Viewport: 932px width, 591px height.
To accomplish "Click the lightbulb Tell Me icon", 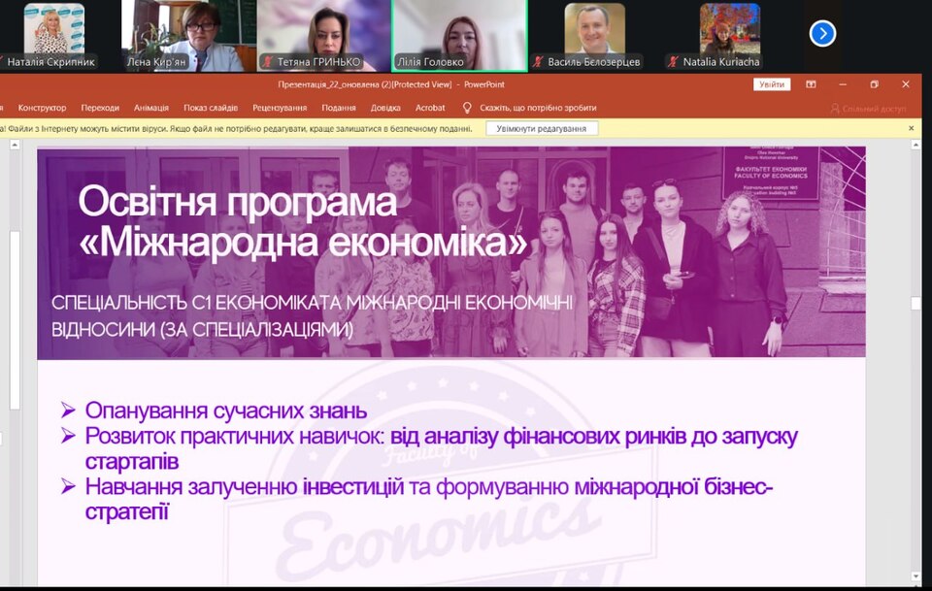I will pyautogui.click(x=467, y=108).
